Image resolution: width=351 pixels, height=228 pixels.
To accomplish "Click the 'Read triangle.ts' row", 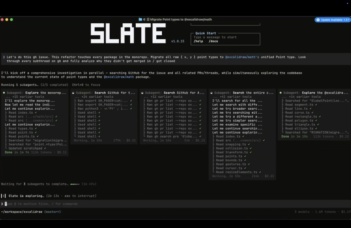I will coord(302,124).
